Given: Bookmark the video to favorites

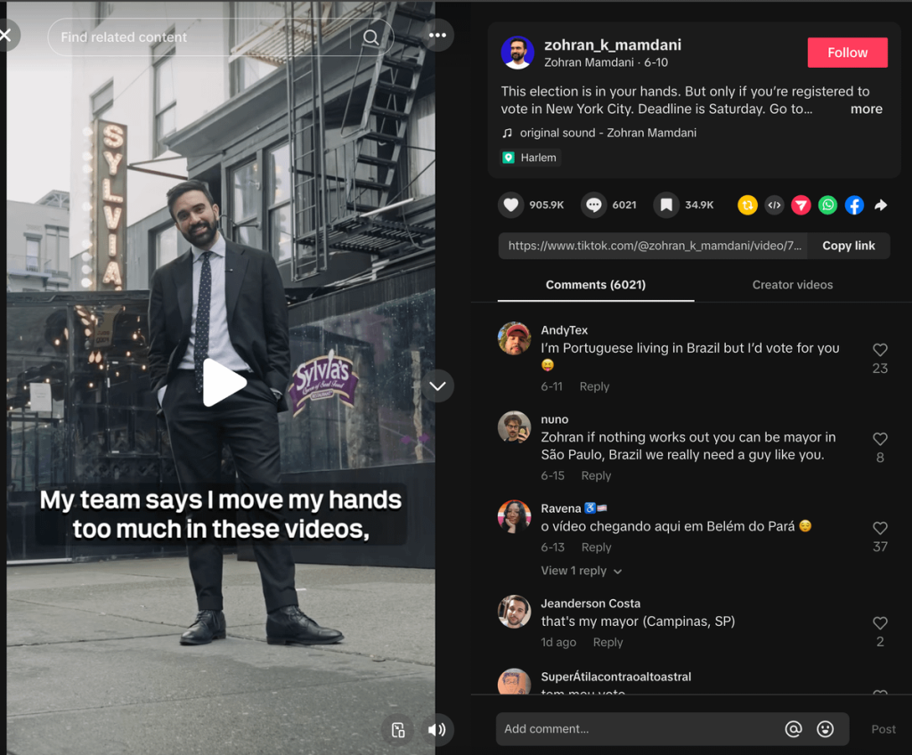Looking at the screenshot, I should coord(666,205).
